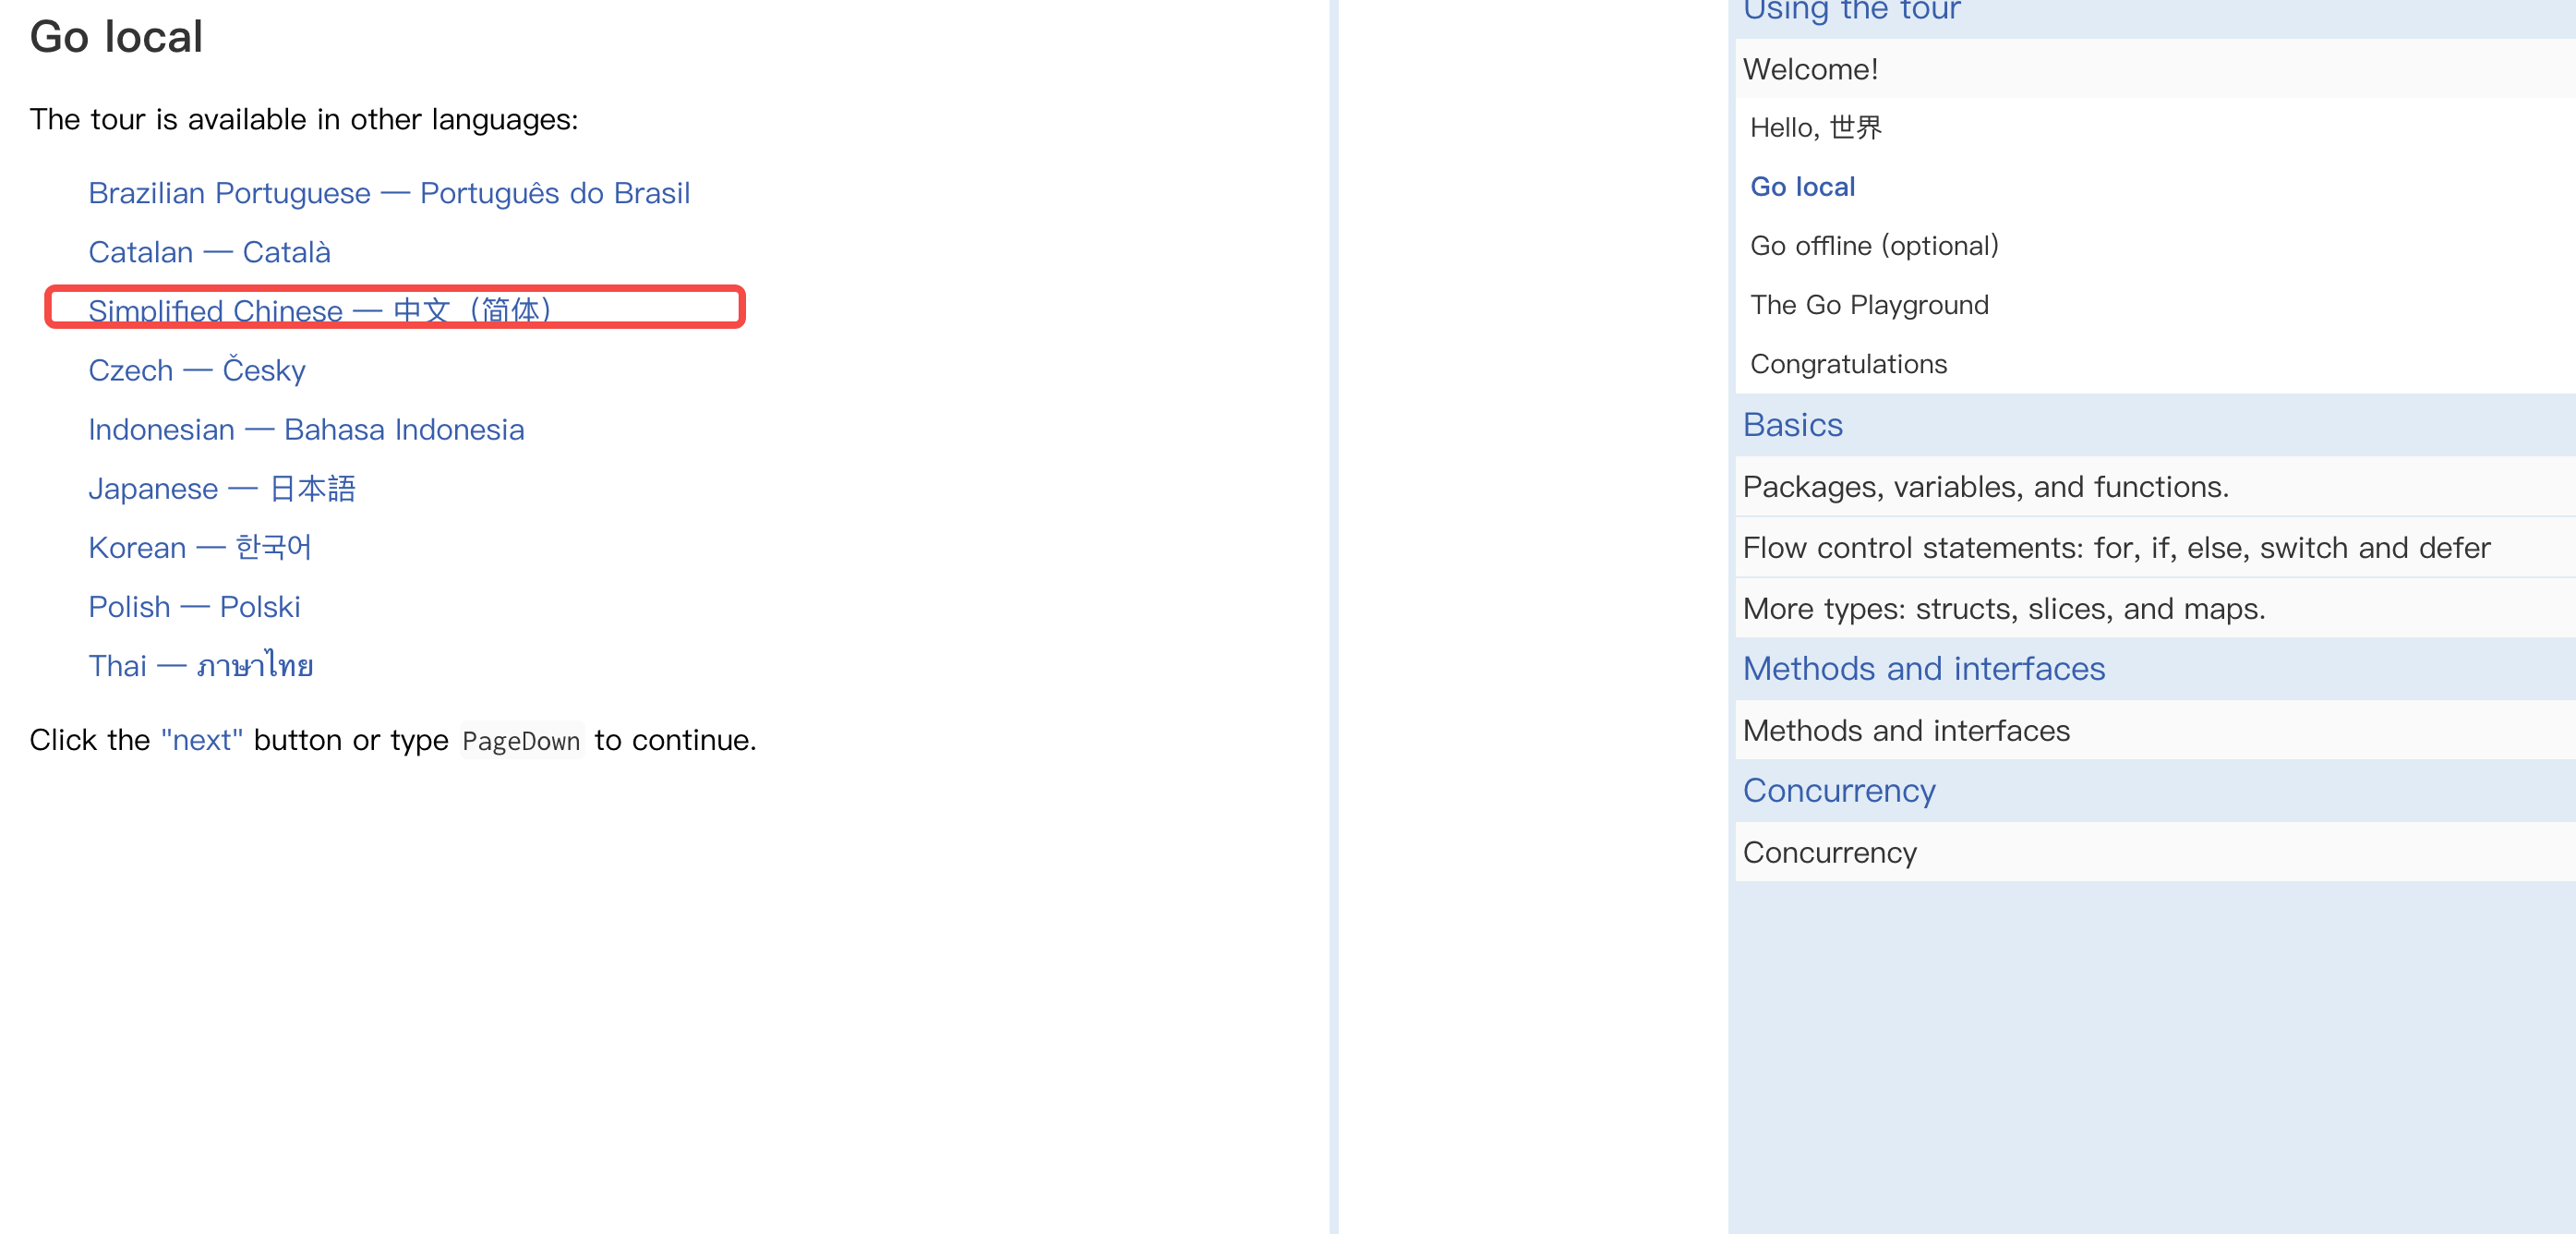Open the Welcome! lesson in sidebar
The width and height of the screenshot is (2576, 1234).
(x=1810, y=69)
